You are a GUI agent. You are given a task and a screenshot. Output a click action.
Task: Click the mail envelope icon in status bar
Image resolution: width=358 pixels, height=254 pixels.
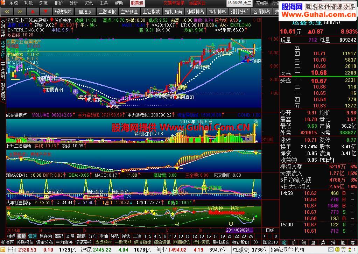point(331,249)
